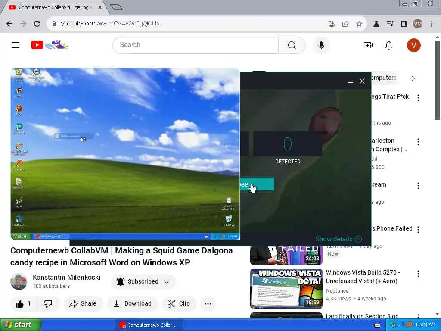This screenshot has width=441, height=331.
Task: Click the share page icon in address bar
Action: tap(345, 24)
